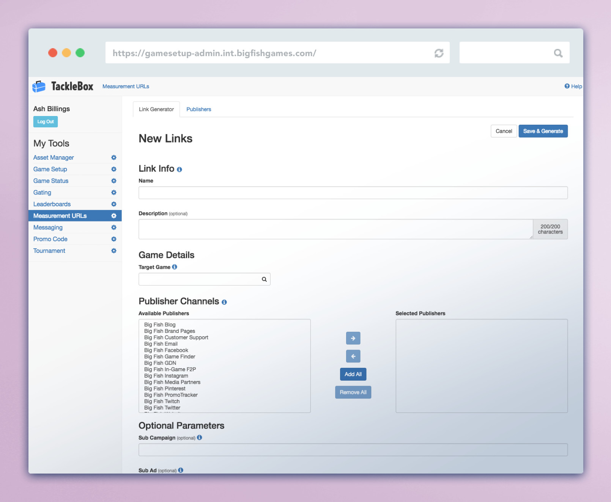The width and height of the screenshot is (611, 502).
Task: Open settings gear for Promo Code
Action: point(113,239)
